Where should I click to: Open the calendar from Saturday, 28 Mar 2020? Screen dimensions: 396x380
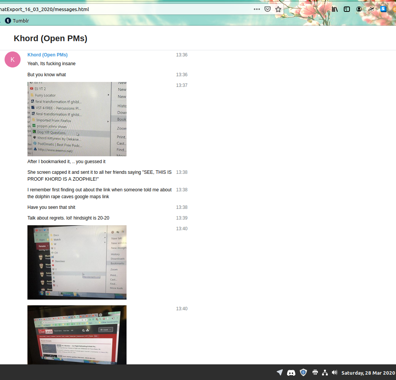coord(368,373)
